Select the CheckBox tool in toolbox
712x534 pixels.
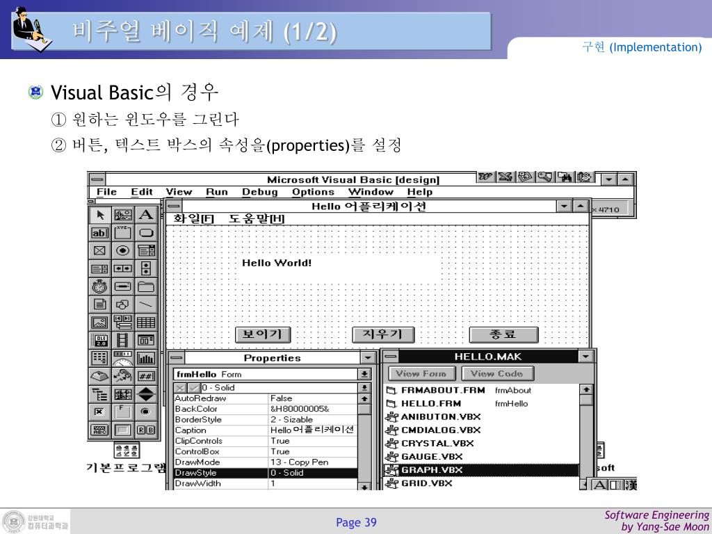click(100, 250)
